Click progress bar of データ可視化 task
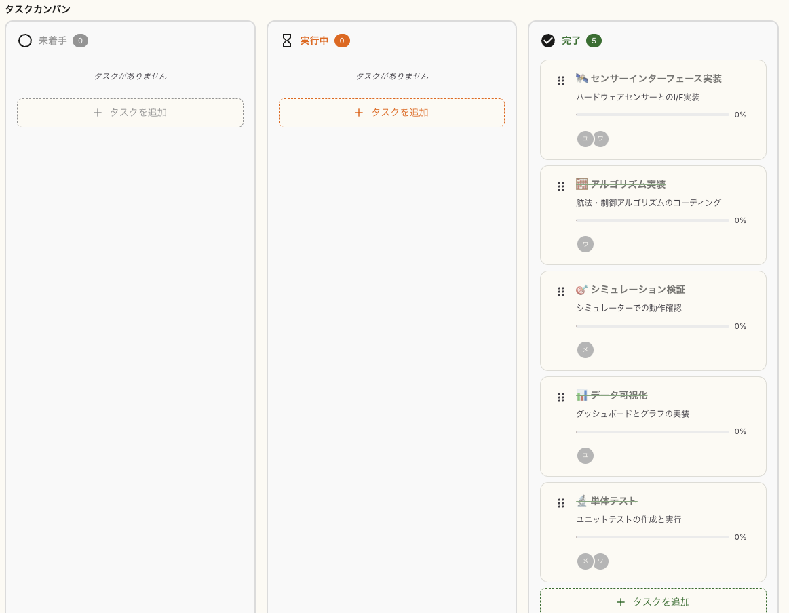Screen dimensions: 789x613 [x=652, y=431]
